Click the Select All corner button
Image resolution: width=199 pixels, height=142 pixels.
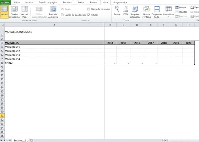[x=2, y=25]
